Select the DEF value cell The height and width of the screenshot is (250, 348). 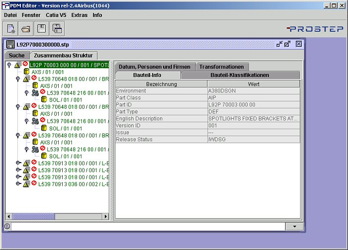254,111
